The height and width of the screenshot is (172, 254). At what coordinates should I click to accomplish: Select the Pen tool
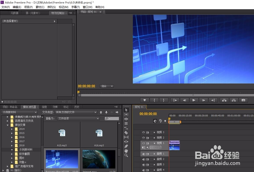[x=126, y=146]
